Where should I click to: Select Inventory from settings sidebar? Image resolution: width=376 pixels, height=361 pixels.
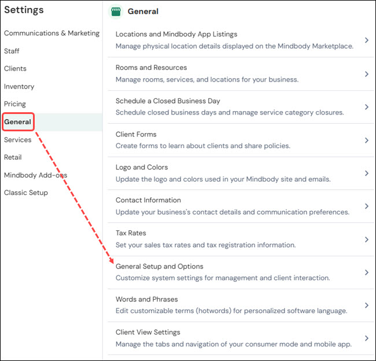[x=19, y=86]
